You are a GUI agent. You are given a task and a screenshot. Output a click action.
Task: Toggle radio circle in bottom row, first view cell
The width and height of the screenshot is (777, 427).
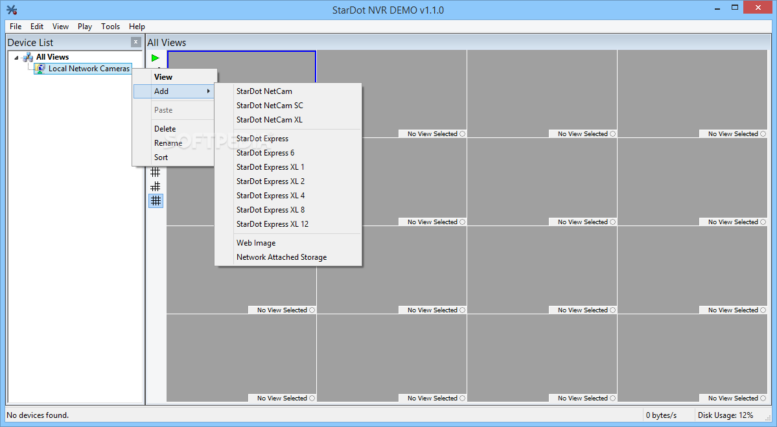click(x=312, y=398)
